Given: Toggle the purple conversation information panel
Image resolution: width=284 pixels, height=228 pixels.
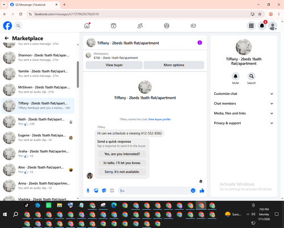Looking at the screenshot, I should (x=200, y=43).
